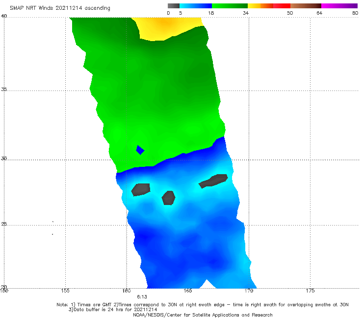This screenshot has width=363, height=318.
Task: Click the middle gray low-wind patch
Action: pyautogui.click(x=169, y=198)
